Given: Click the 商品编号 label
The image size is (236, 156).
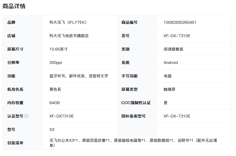Looking at the screenshot, I should coord(129,22).
